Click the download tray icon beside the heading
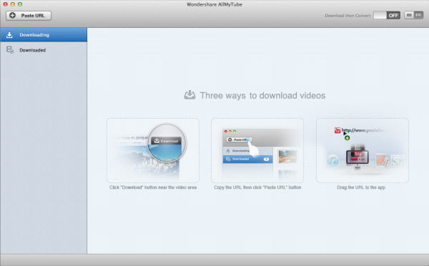 pyautogui.click(x=189, y=95)
